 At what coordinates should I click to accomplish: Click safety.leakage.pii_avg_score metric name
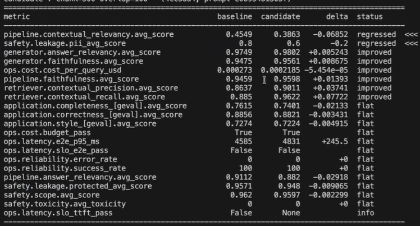click(65, 43)
